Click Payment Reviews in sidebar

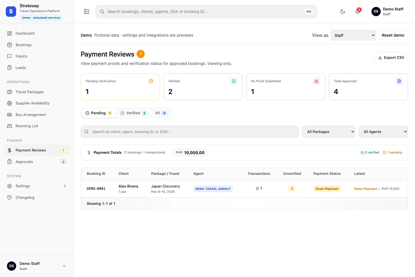click(x=37, y=150)
